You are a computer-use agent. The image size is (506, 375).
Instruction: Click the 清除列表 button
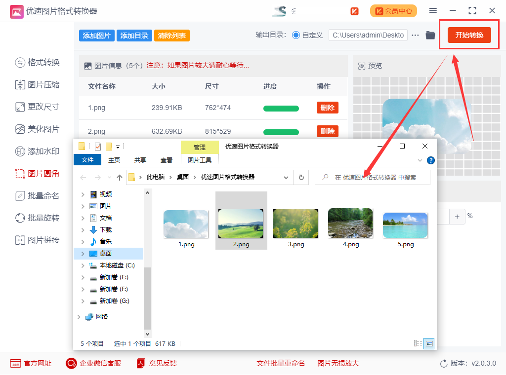(171, 36)
